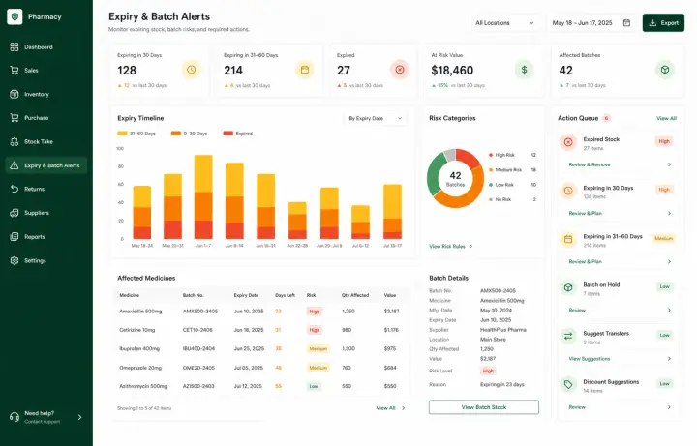Click the Expired red legend swatch
The image size is (697, 446).
click(x=228, y=134)
